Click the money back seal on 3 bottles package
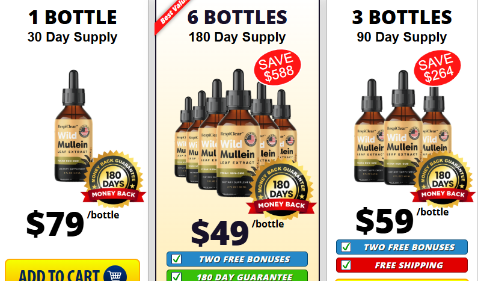Screen dimensions: 478x281 click(x=443, y=179)
